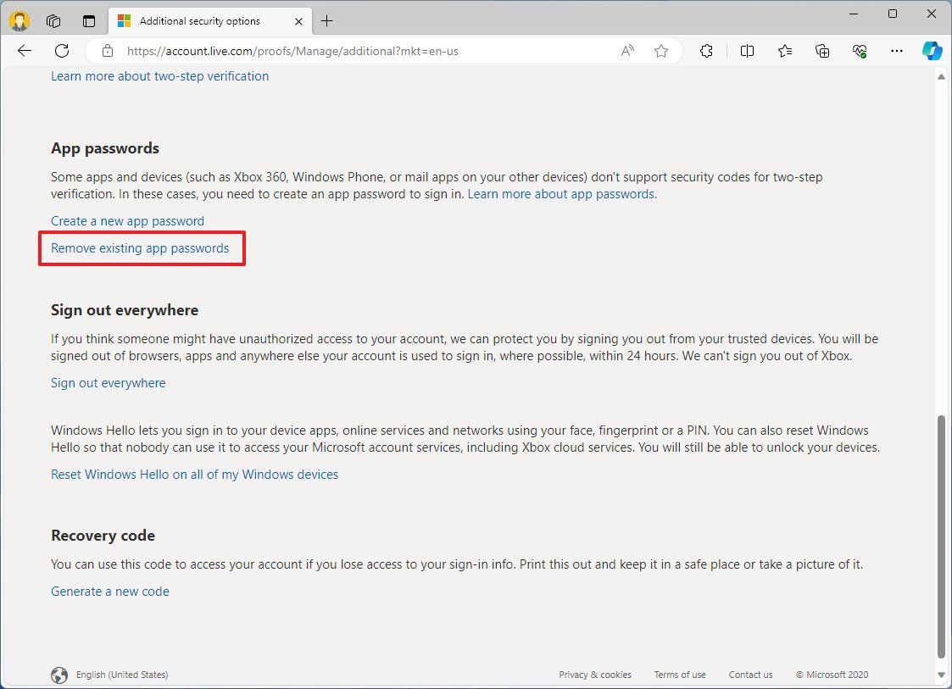Enable Split screen view
Image resolution: width=952 pixels, height=689 pixels.
747,51
